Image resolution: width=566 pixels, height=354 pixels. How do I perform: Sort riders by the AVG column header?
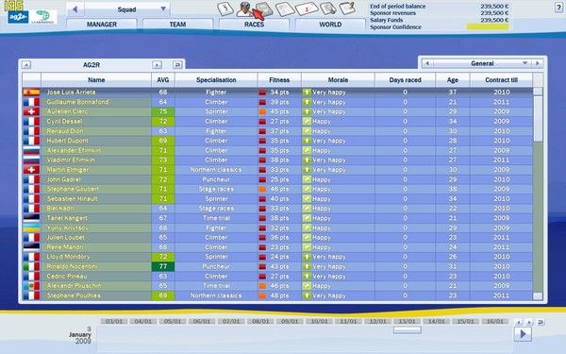tap(163, 80)
